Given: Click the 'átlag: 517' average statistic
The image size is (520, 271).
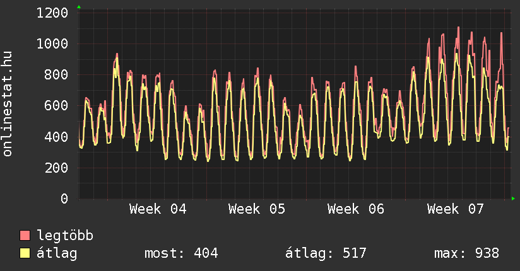Looking at the screenshot, I should pyautogui.click(x=326, y=253).
